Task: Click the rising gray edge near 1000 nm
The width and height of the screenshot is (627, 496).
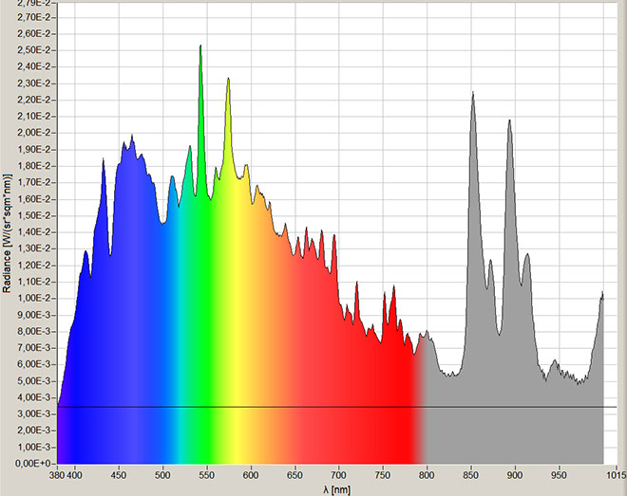Action: (599, 299)
